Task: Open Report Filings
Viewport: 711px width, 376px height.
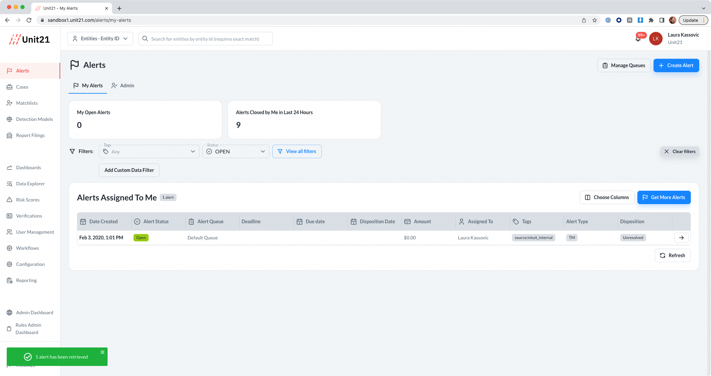Action: tap(30, 135)
